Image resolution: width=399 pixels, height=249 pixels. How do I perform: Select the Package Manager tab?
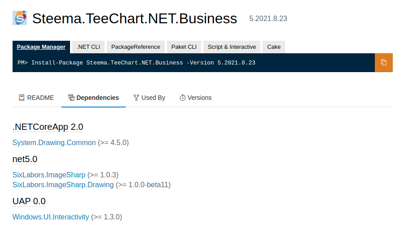tap(41, 47)
